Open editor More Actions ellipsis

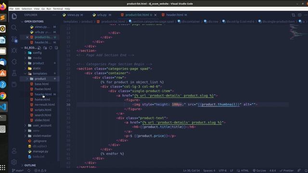click(x=306, y=15)
